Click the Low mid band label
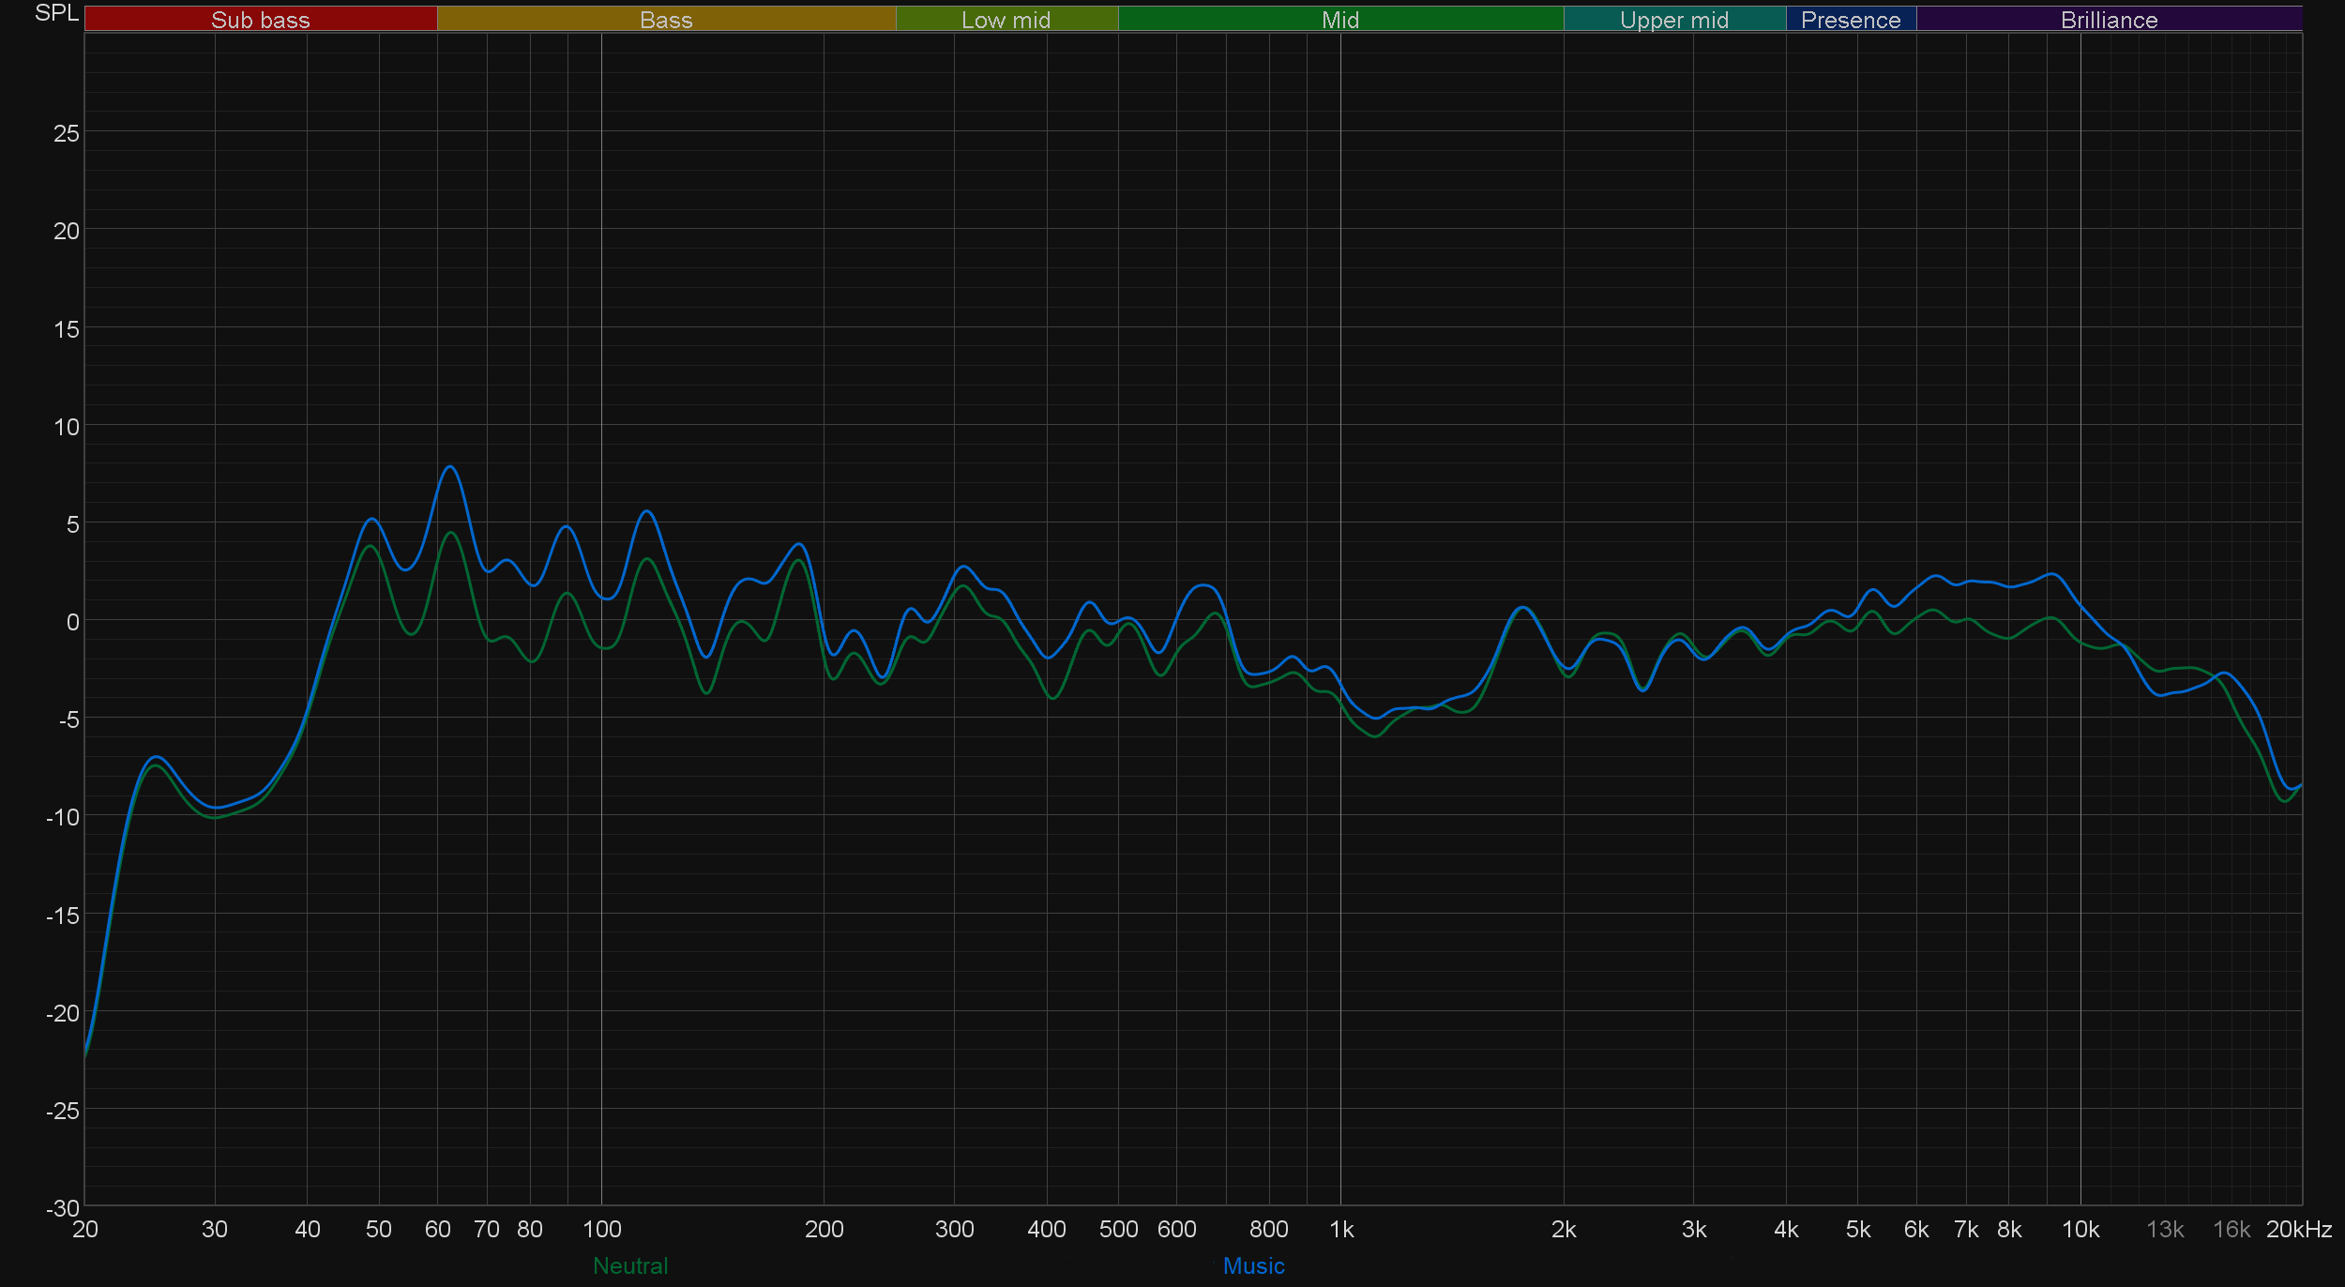Screen dimensions: 2345x1287 [1006, 20]
